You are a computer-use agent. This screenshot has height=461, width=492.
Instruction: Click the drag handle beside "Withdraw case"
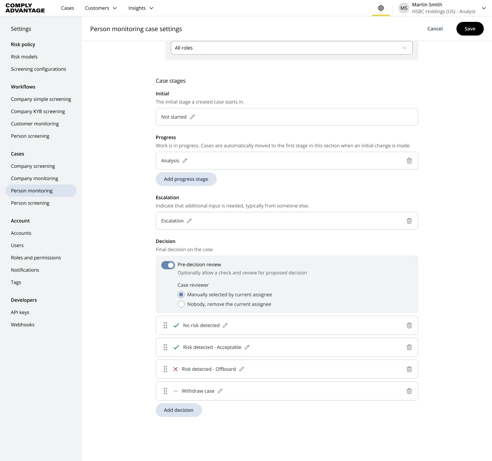(x=165, y=391)
